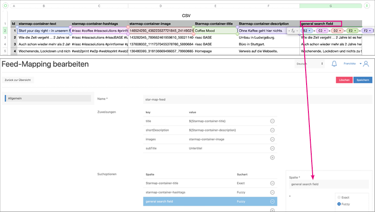Viewport: 375px width, 212px height.
Task: Select the Allgemein sidebar tab
Action: click(47, 99)
